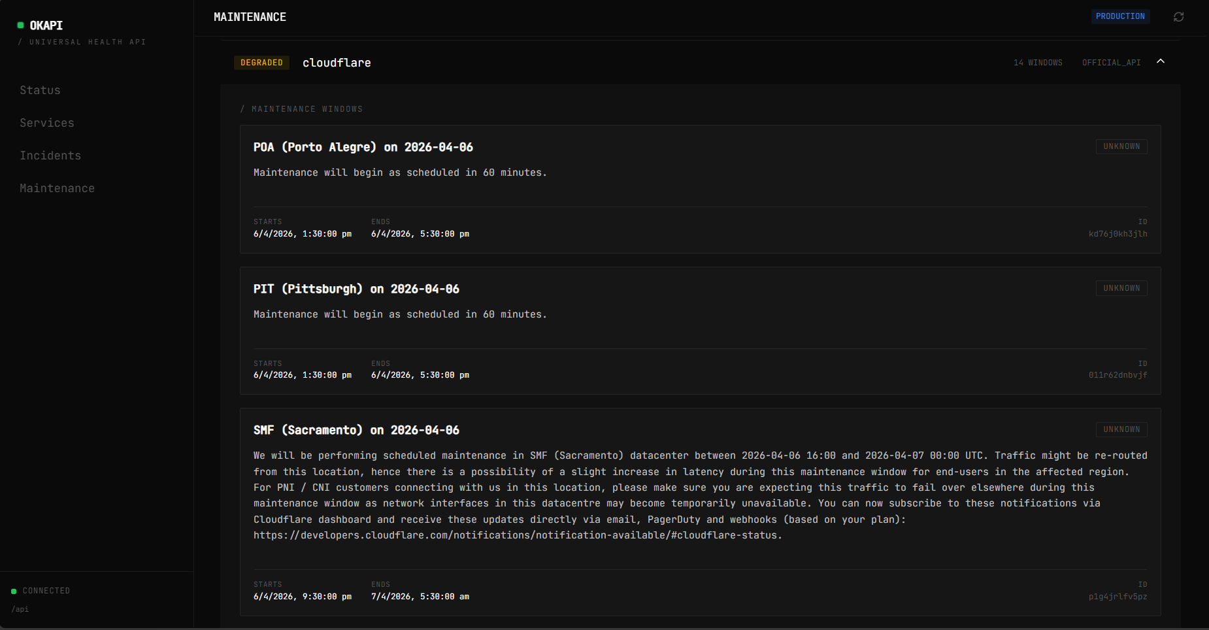This screenshot has height=630, width=1209.
Task: Open the SMF (Sacramento) maintenance title
Action: (356, 430)
